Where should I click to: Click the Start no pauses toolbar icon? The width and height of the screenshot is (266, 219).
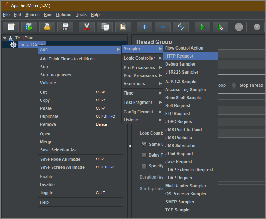[220, 27]
